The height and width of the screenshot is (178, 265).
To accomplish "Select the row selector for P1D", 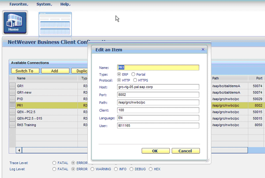I will [12, 99].
